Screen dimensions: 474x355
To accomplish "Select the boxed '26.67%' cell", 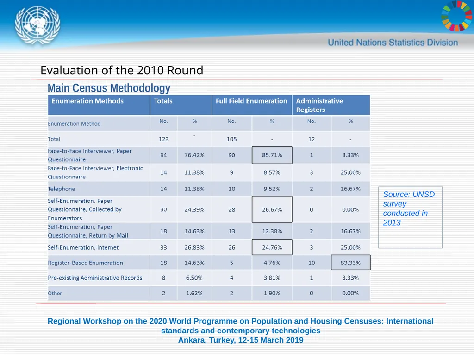I will point(272,209).
